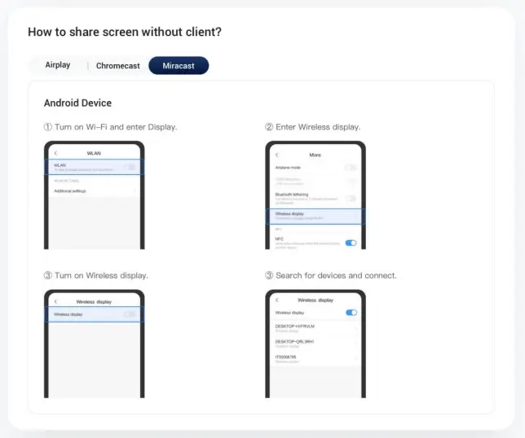Tap back arrow on More phone screen
The height and width of the screenshot is (438, 525).
coord(277,155)
